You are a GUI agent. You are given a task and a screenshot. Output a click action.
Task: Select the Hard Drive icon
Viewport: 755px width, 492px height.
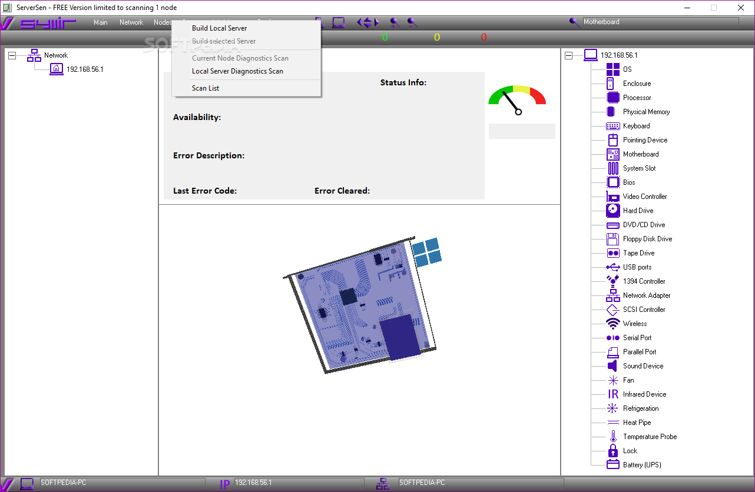point(613,211)
